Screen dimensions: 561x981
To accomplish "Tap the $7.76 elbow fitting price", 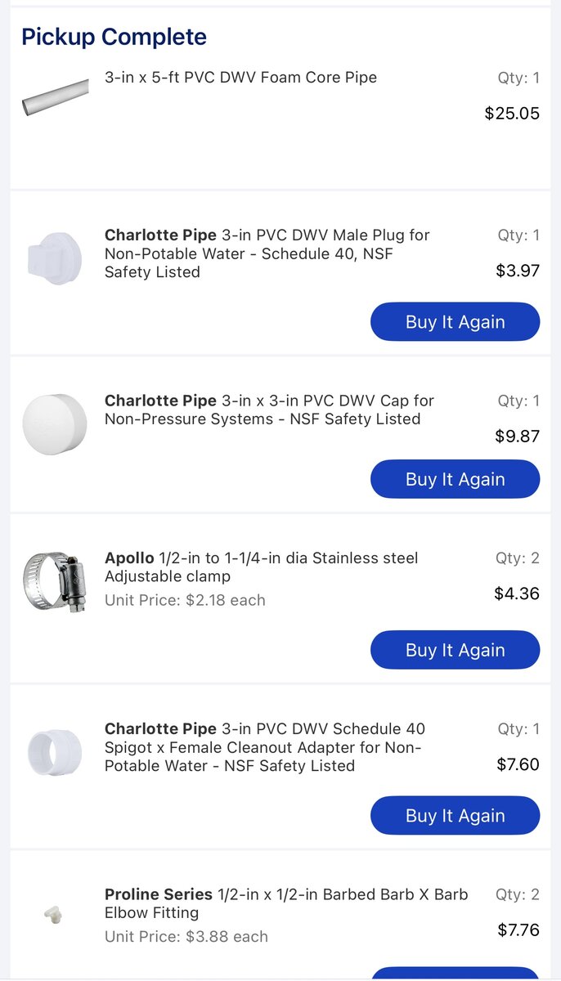I will [x=518, y=929].
